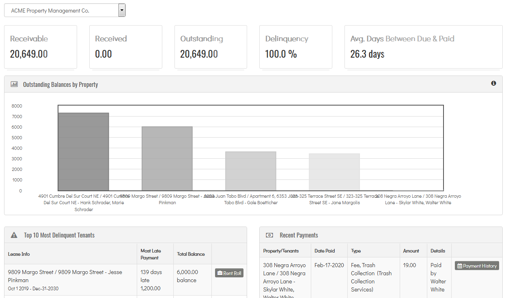The height and width of the screenshot is (298, 506).
Task: Select the Gale Boetticher chart bar
Action: [251, 171]
